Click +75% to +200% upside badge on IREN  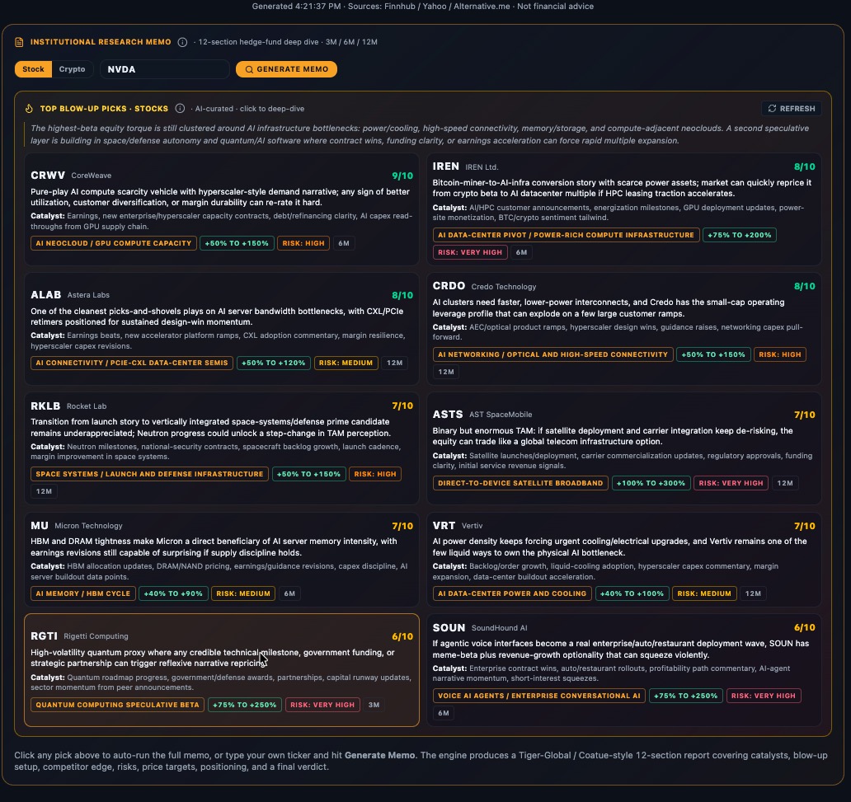740,235
